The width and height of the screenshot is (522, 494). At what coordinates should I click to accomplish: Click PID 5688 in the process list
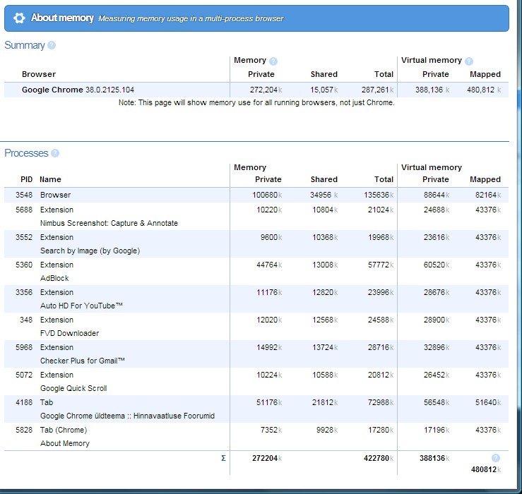coord(24,210)
